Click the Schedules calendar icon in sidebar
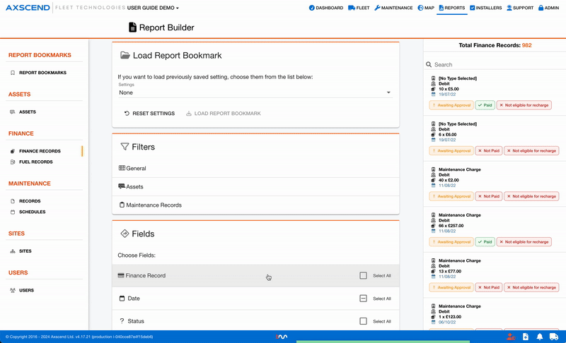566x343 pixels. coord(12,212)
